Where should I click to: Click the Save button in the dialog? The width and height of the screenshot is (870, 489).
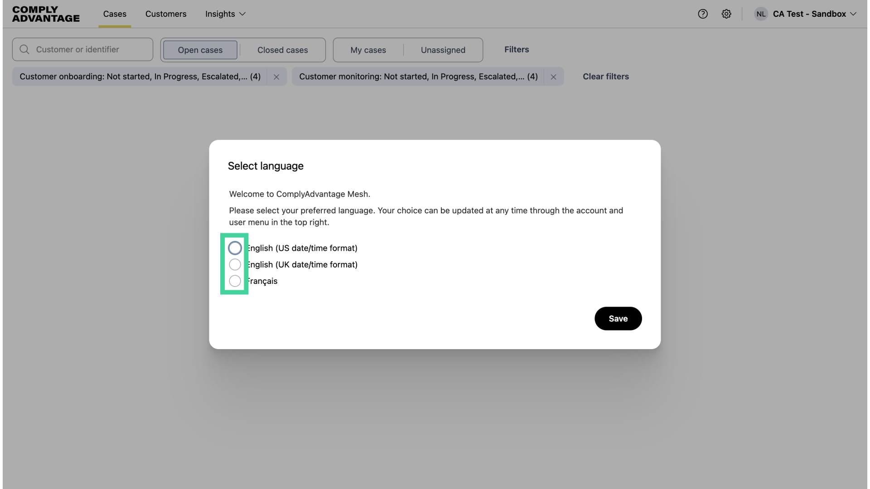[x=618, y=318]
